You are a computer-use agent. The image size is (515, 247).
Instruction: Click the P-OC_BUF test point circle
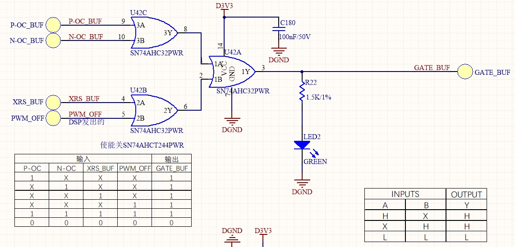click(53, 25)
